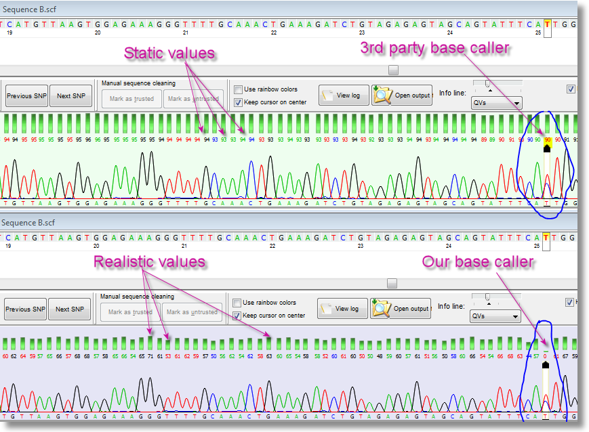This screenshot has height=432, width=589.
Task: Click Next SNP in the upper panel
Action: point(71,96)
